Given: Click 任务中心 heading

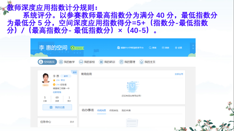Looking at the screenshot, I should 46,122.
